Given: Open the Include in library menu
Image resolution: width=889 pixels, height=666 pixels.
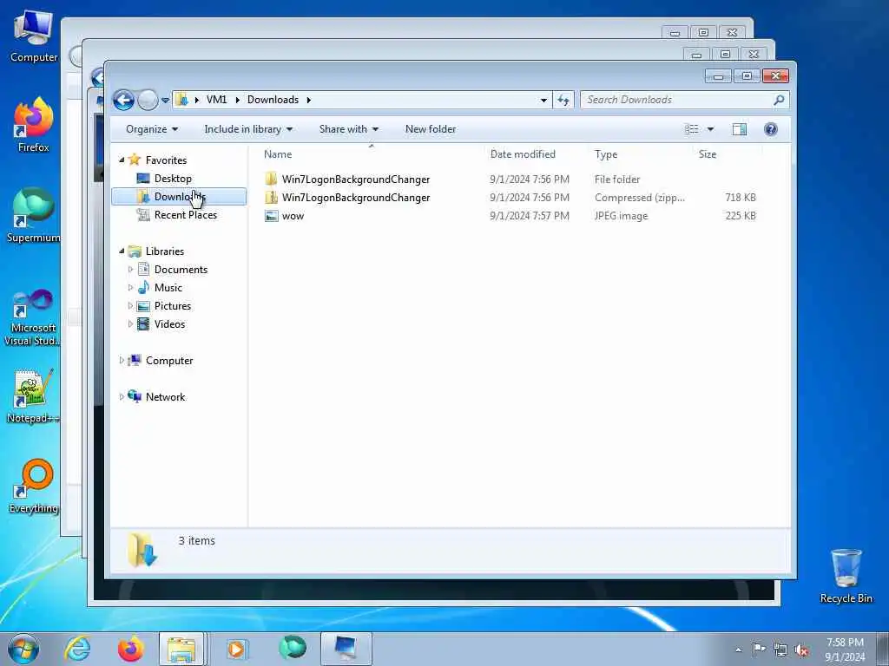Looking at the screenshot, I should click(x=248, y=129).
